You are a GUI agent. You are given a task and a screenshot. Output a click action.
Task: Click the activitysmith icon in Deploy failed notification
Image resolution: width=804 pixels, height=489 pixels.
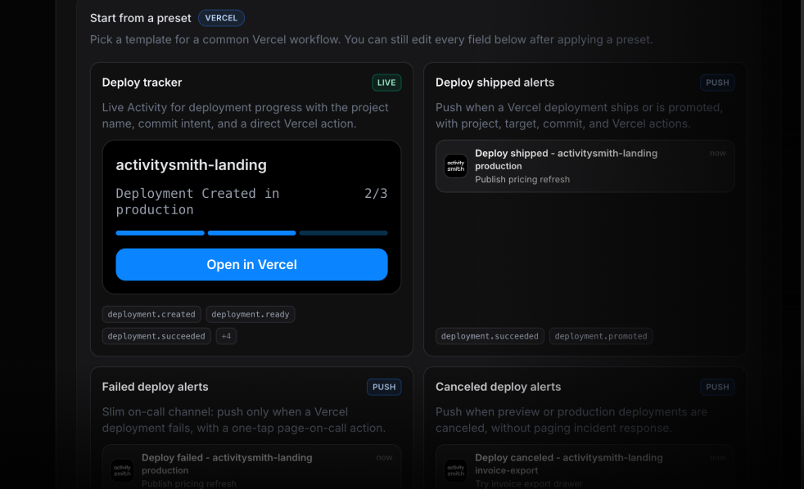[122, 470]
